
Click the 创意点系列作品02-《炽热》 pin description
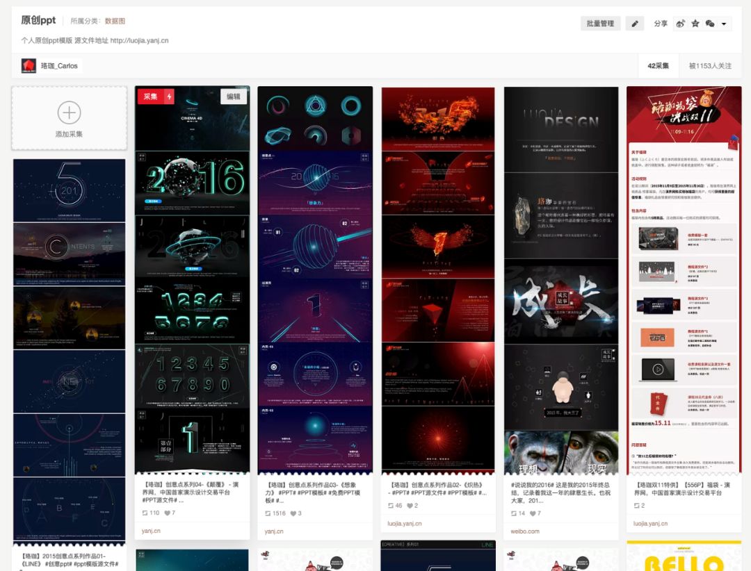[x=437, y=488]
